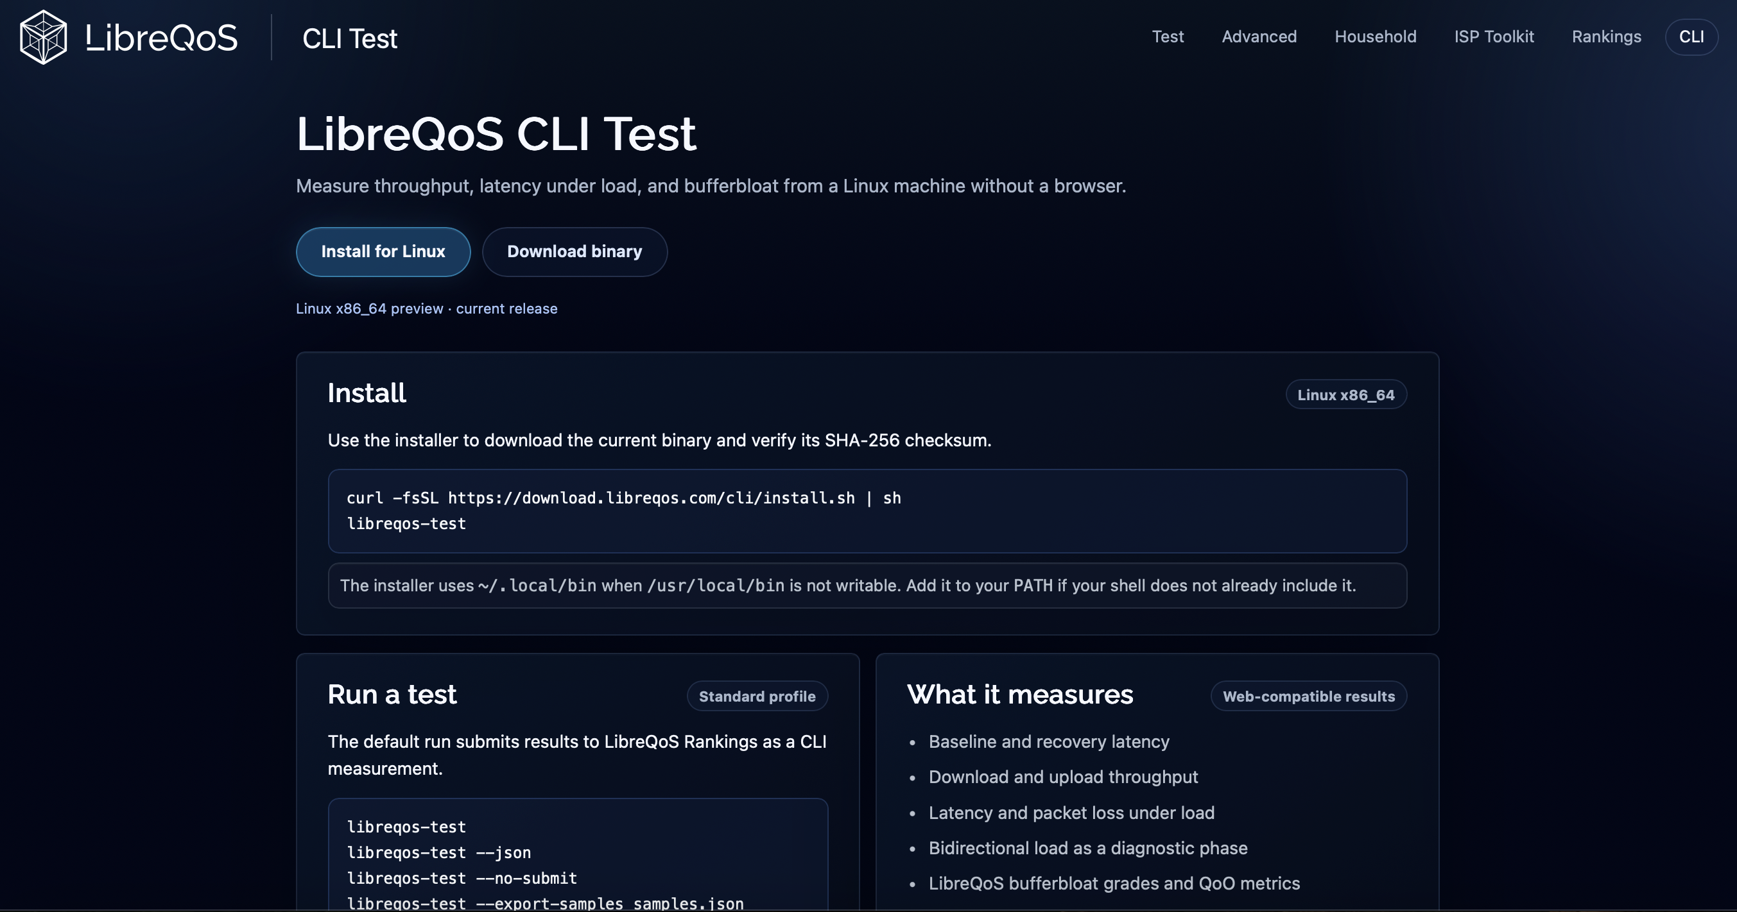Click the LibreQoS cube logo icon
1737x912 pixels.
[x=43, y=37]
